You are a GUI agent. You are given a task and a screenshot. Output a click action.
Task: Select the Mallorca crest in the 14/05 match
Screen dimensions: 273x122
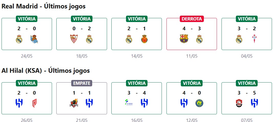144,39
